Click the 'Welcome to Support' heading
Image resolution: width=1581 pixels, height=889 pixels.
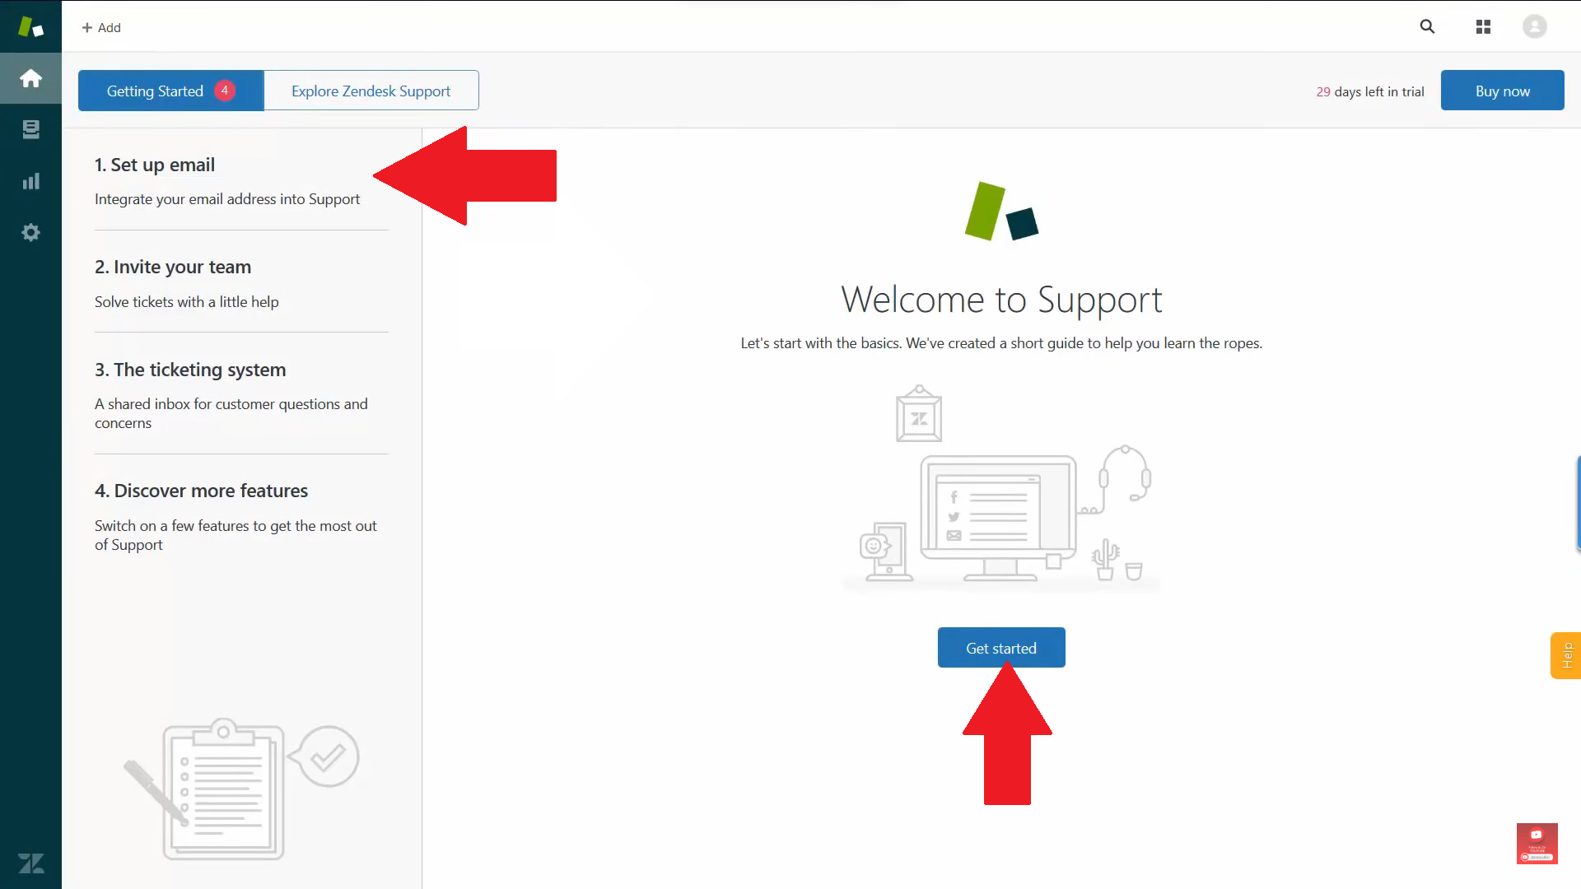click(x=1001, y=300)
